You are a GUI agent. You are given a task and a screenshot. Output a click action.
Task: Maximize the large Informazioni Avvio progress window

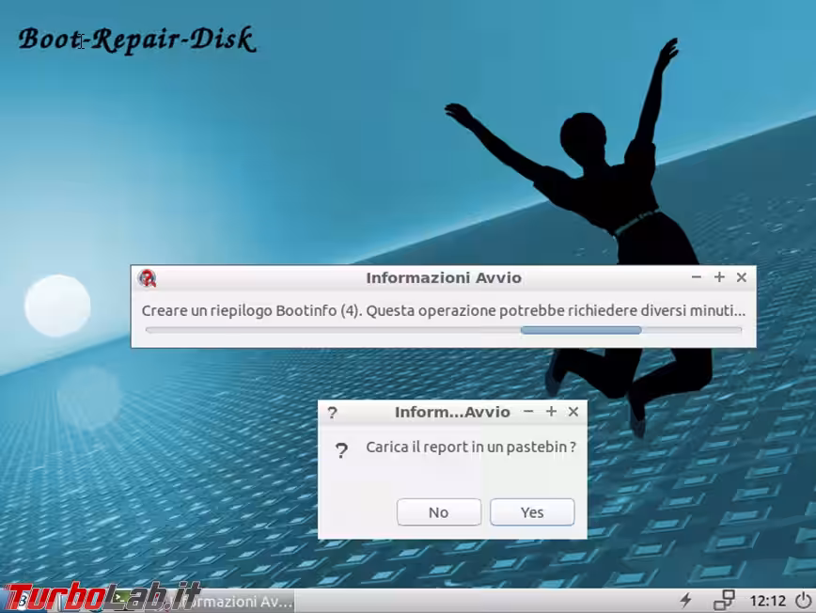click(719, 277)
